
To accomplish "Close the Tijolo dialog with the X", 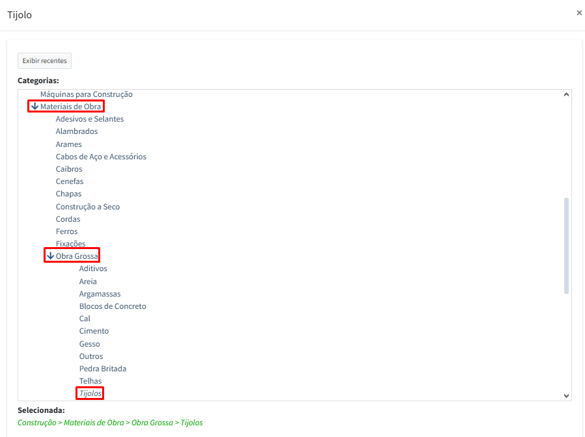I will click(x=578, y=13).
